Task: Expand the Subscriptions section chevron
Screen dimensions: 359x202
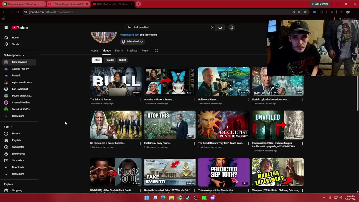Action: [x=23, y=55]
